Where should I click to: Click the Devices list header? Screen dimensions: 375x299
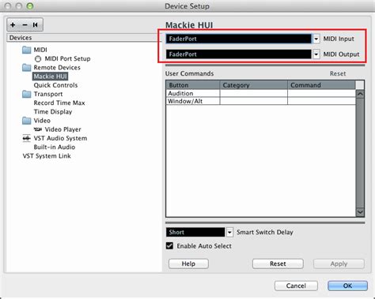point(84,38)
